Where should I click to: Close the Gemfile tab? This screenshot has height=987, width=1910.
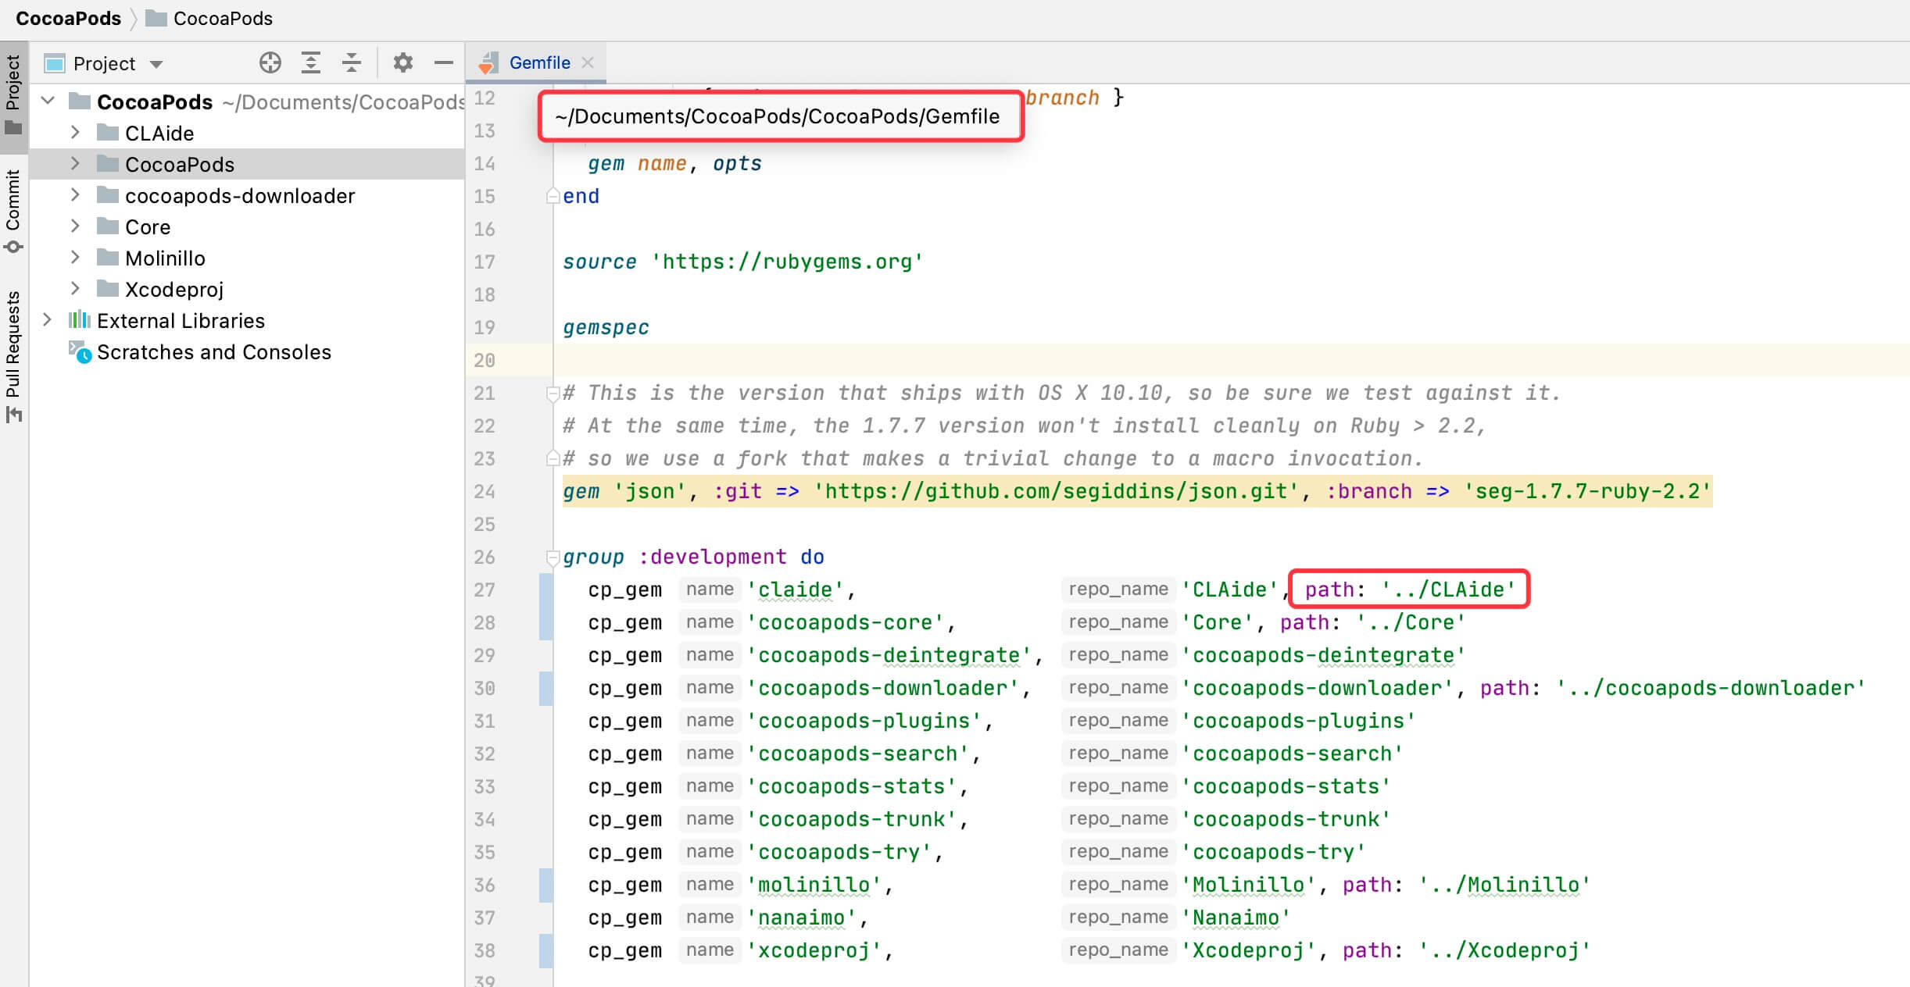pos(588,62)
